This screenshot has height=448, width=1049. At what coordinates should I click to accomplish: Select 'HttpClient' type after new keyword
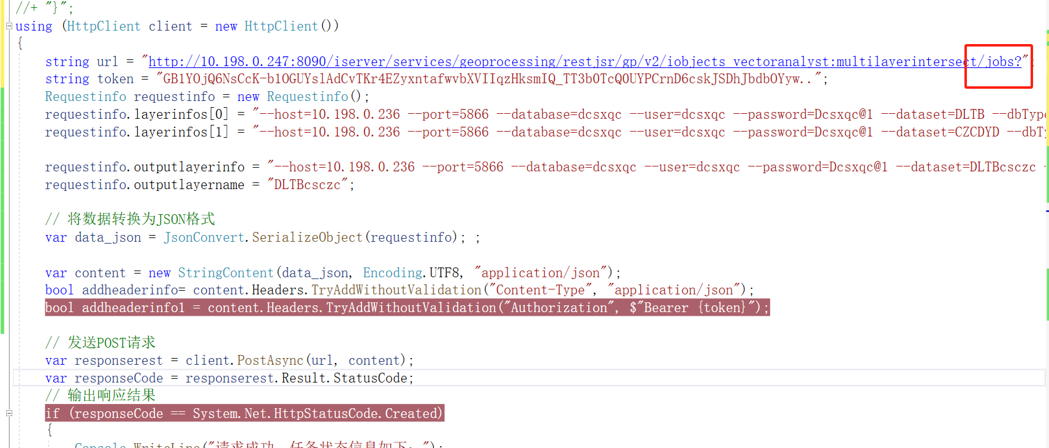281,26
